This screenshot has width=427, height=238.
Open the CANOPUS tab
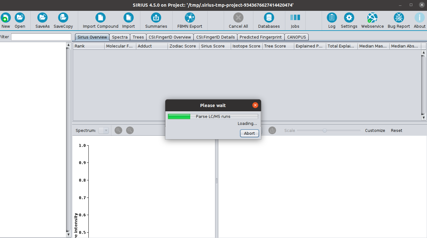tap(296, 37)
